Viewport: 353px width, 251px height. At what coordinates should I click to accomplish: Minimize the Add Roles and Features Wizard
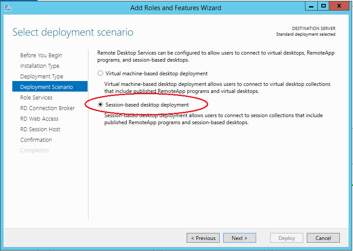(311, 6)
